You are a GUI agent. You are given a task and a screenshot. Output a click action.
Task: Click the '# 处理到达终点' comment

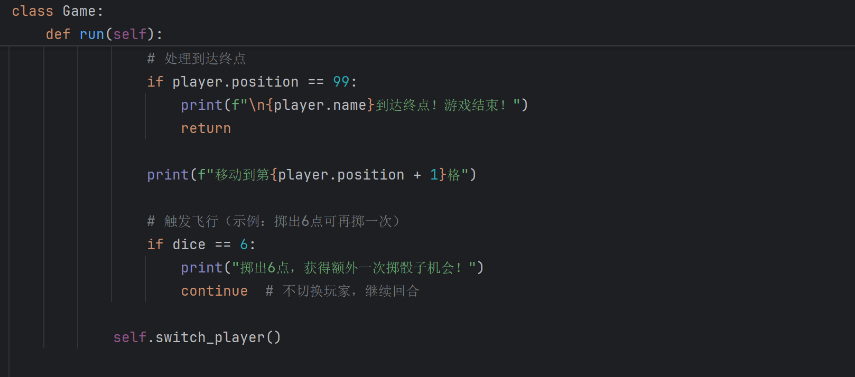point(197,59)
